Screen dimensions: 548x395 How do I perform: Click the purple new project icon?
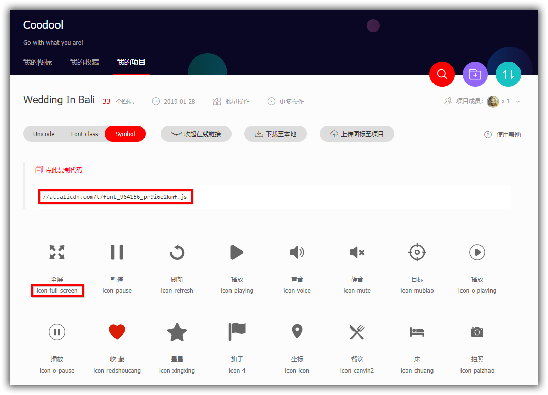(475, 74)
